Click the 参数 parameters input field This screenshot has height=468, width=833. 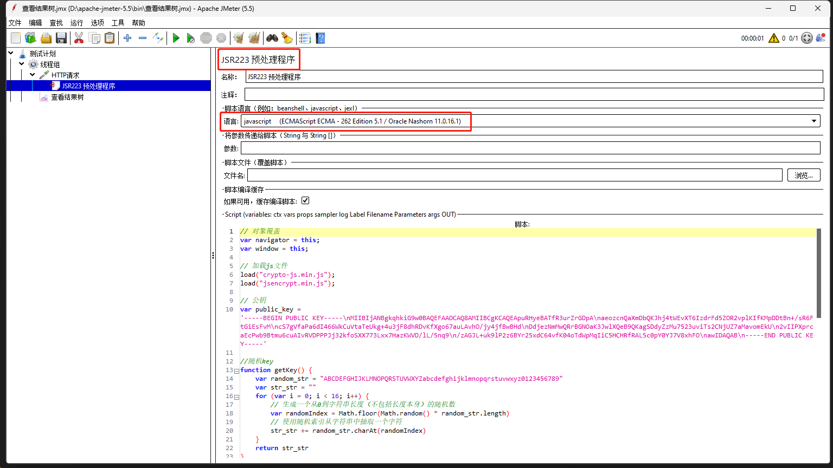coord(530,148)
